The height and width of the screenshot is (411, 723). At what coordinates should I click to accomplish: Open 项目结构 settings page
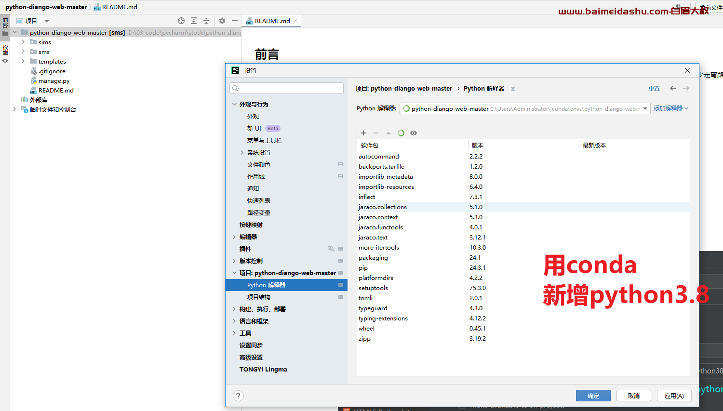coord(259,297)
